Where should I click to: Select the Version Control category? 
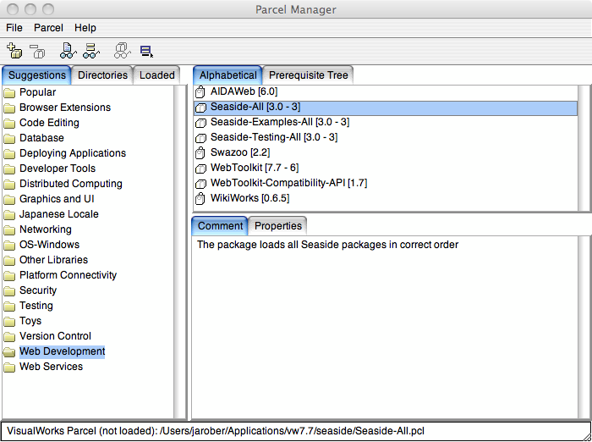pyautogui.click(x=56, y=336)
